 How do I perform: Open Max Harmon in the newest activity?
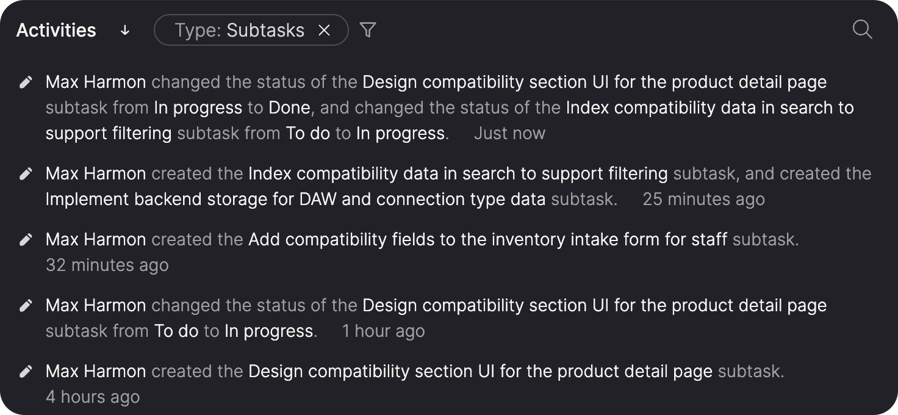(x=96, y=82)
